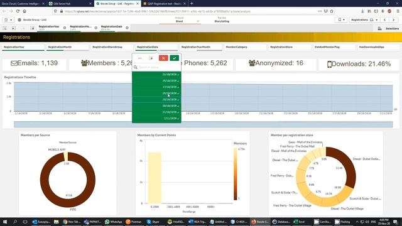This screenshot has height=226, width=402.
Task: Toggle the first selected date in the list
Action: 156,74
